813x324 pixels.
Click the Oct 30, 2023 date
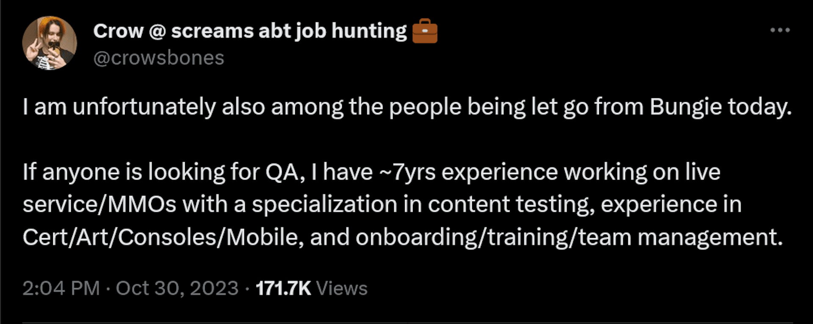(177, 289)
